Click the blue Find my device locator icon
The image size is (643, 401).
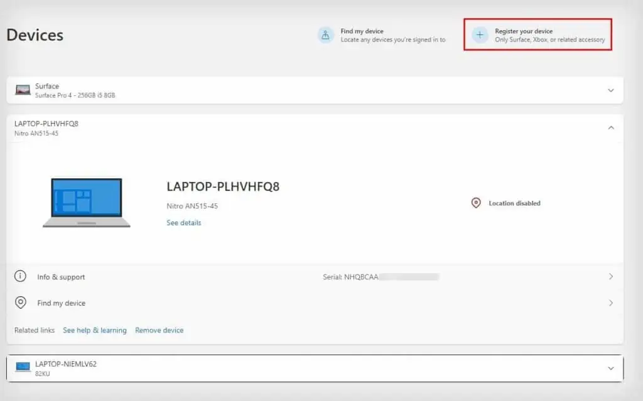[x=325, y=35]
